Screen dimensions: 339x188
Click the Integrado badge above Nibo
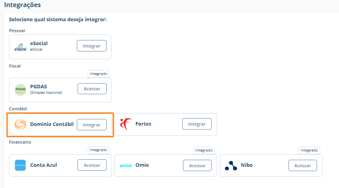pyautogui.click(x=309, y=150)
